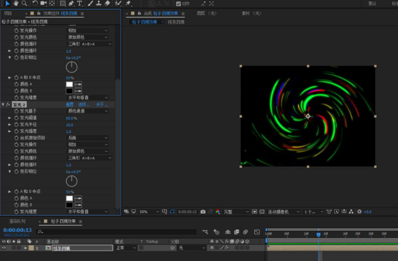The height and width of the screenshot is (261, 398).
Task: Click the motion blur enable icon in timeline
Action: point(245,232)
